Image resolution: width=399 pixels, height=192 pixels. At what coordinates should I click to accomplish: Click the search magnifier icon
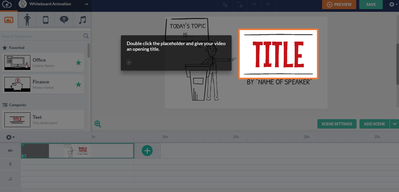86,36
